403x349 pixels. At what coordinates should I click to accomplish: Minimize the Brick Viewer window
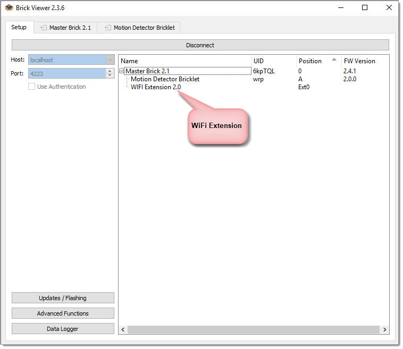341,8
